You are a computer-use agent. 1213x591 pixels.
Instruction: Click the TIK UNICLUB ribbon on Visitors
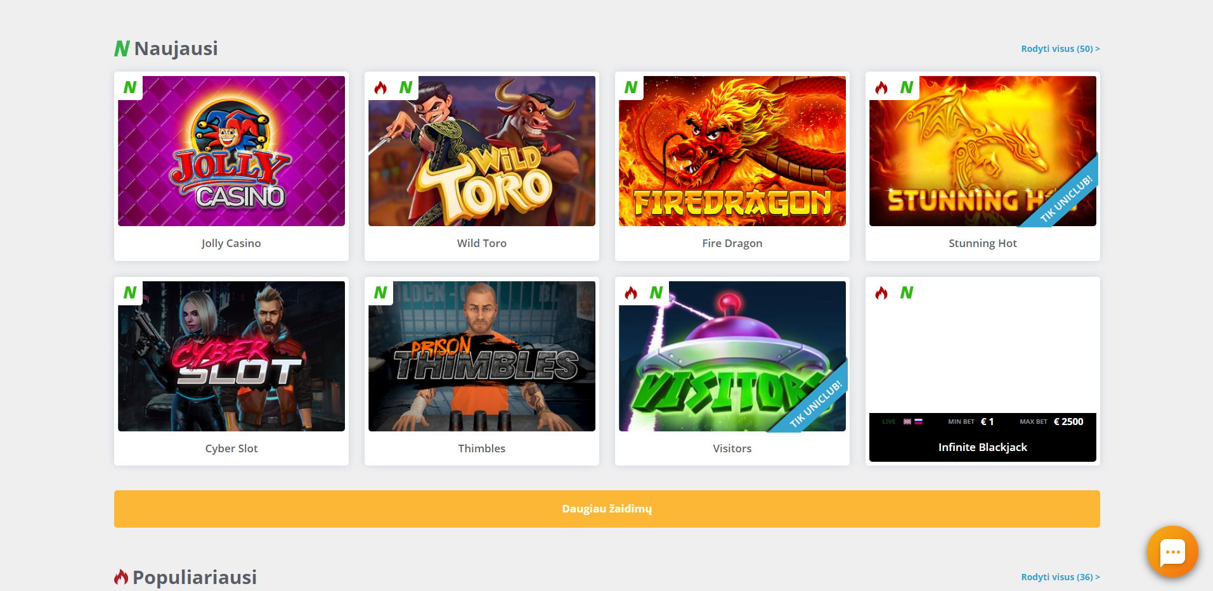pos(815,404)
